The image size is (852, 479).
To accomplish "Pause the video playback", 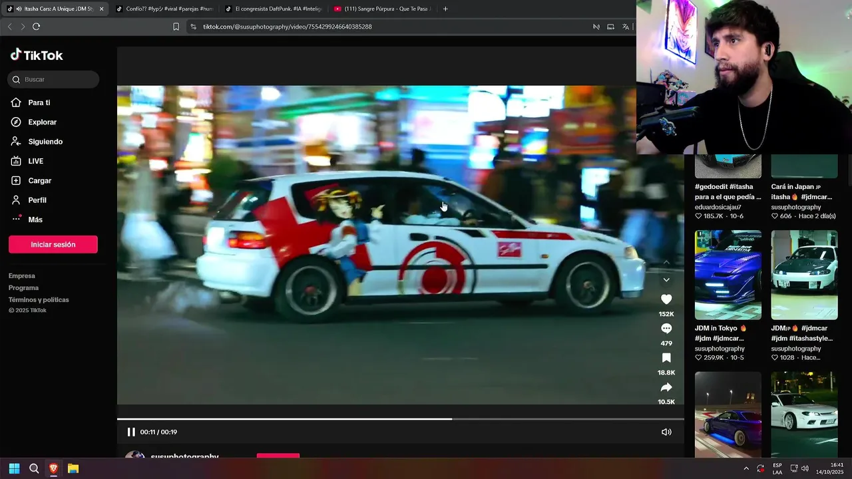I will coord(131,432).
